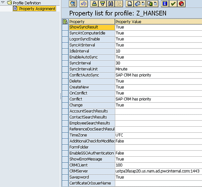The height and width of the screenshot is (187, 202).
Task: Click the CRMCLient value 100
Action: (x=159, y=165)
